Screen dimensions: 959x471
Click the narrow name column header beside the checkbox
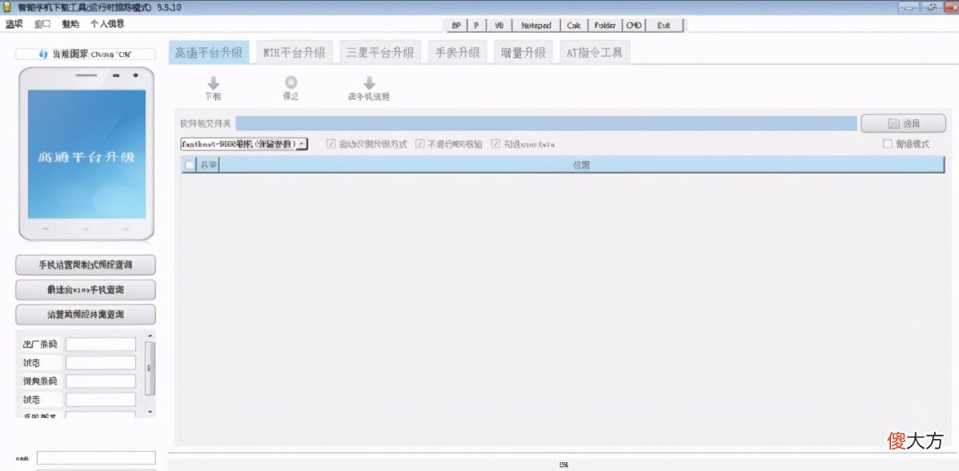point(209,164)
